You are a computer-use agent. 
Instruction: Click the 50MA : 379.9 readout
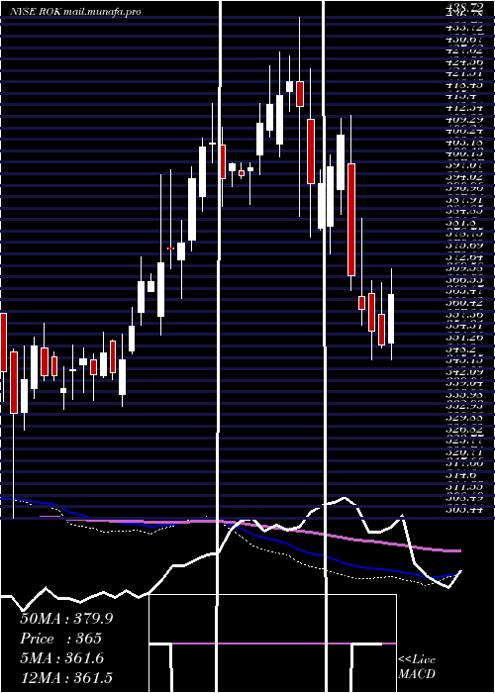(66, 619)
